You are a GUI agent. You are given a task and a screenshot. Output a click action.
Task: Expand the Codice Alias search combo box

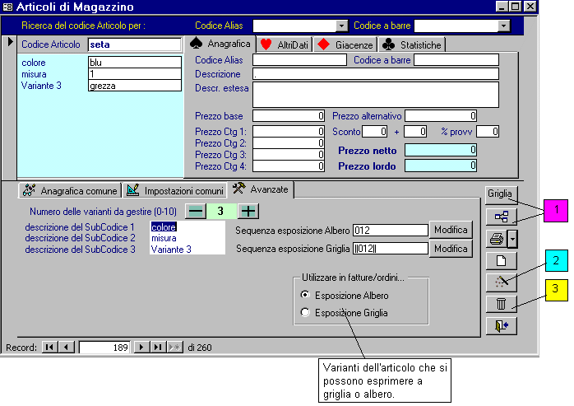(341, 26)
